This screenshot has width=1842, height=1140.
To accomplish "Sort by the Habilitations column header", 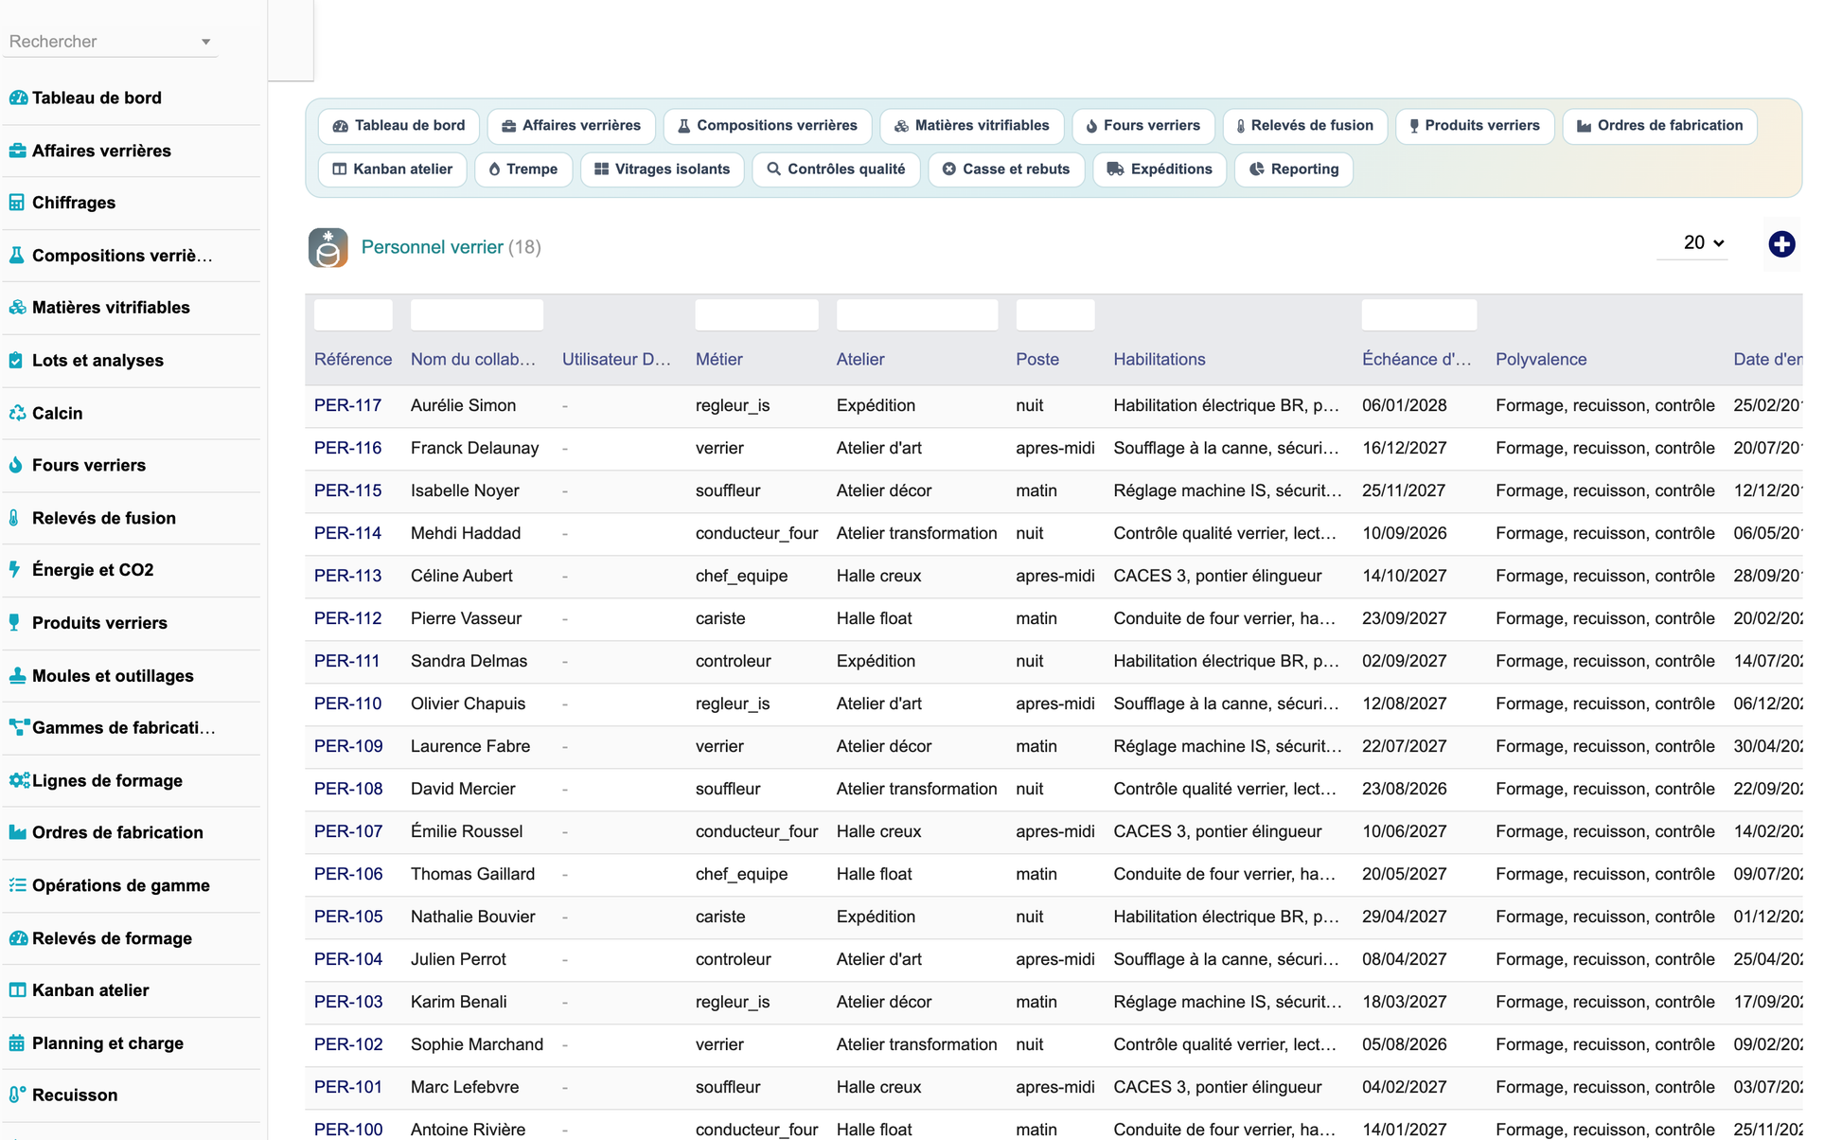I will (x=1160, y=360).
